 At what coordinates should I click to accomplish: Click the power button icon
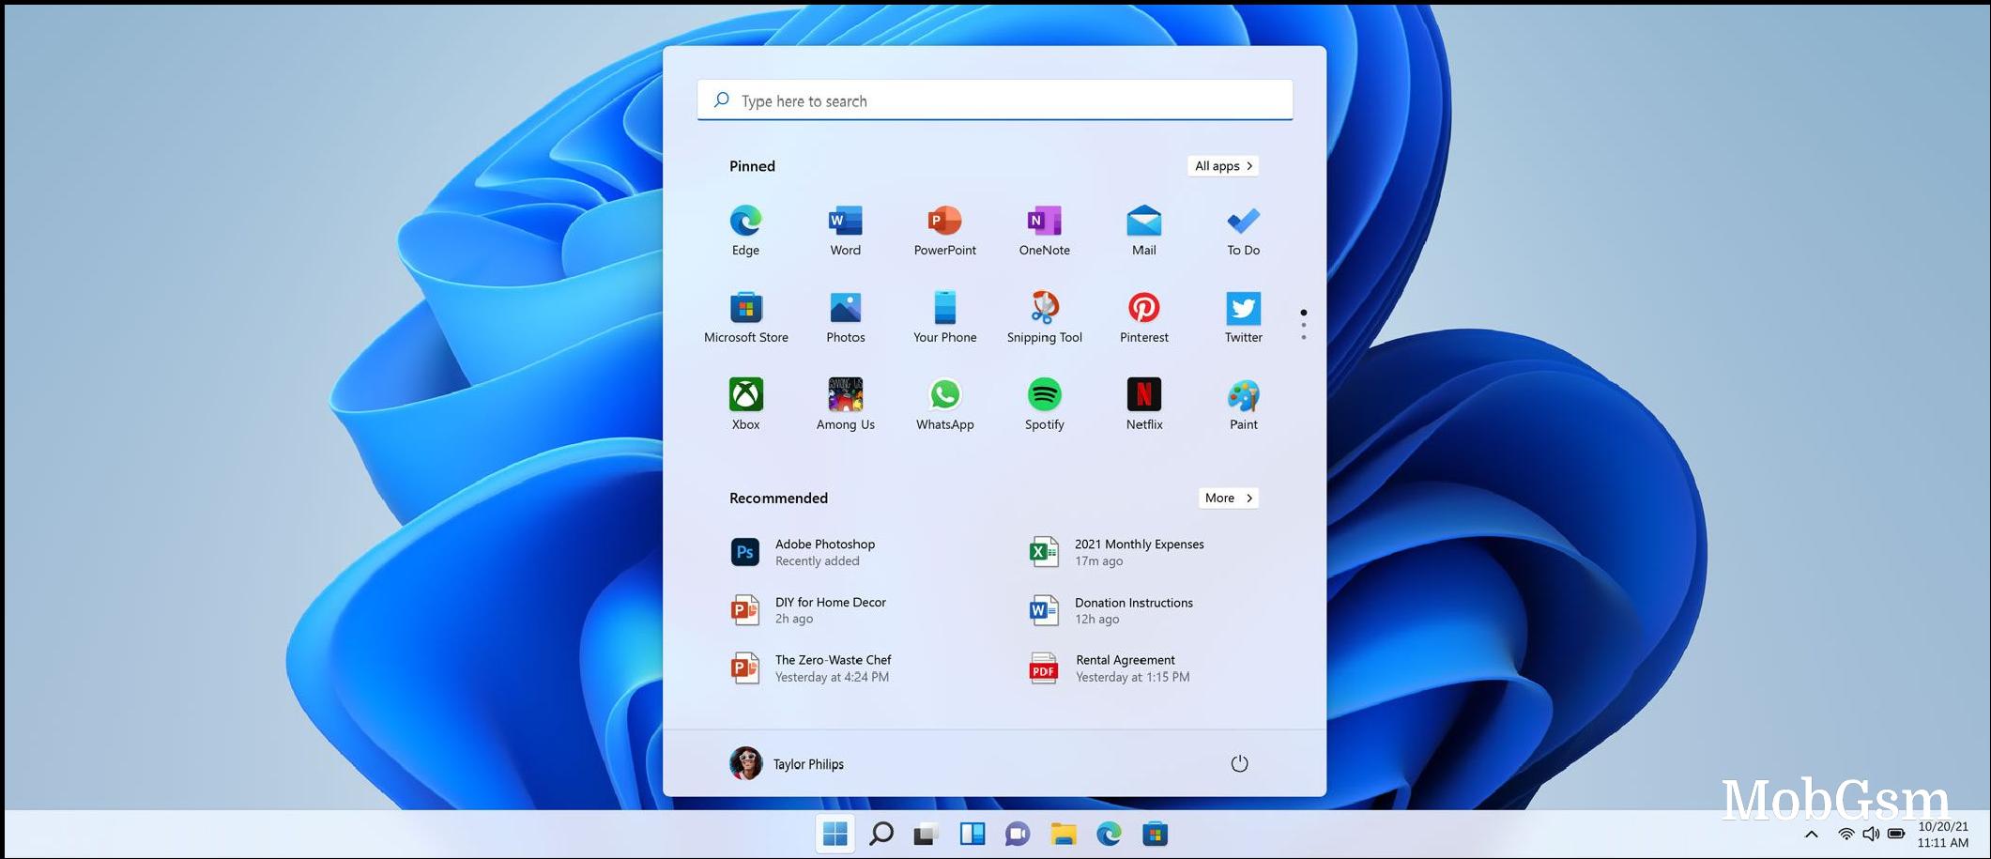(1239, 763)
